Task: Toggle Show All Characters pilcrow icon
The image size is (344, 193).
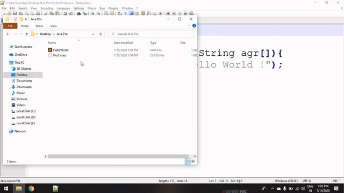Action: point(125,13)
